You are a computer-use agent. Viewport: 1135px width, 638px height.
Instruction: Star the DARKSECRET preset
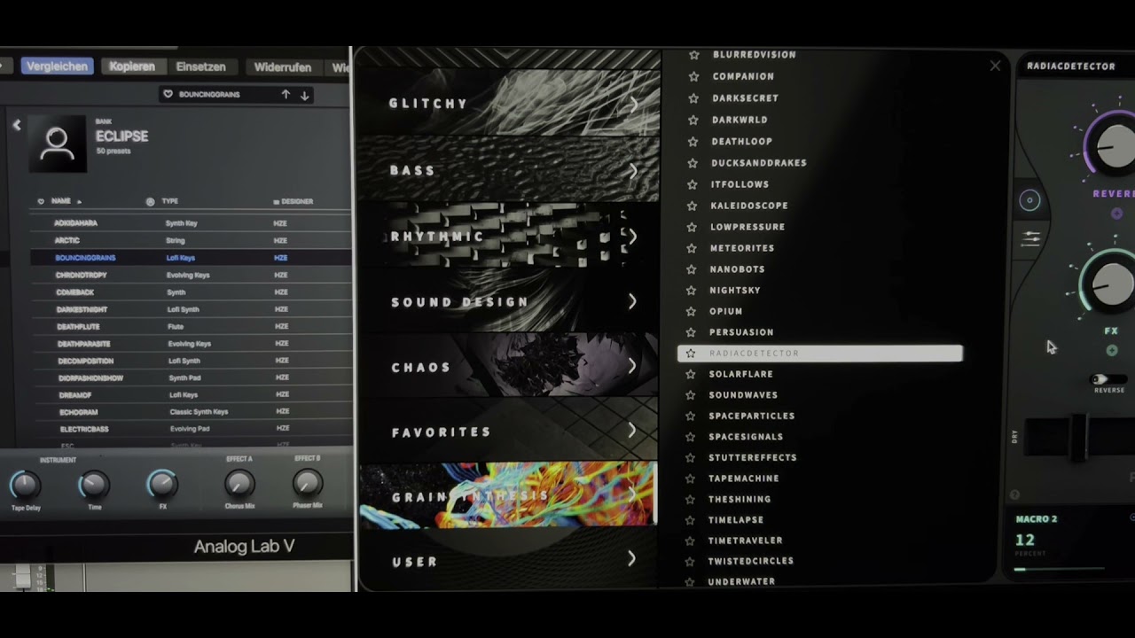694,98
